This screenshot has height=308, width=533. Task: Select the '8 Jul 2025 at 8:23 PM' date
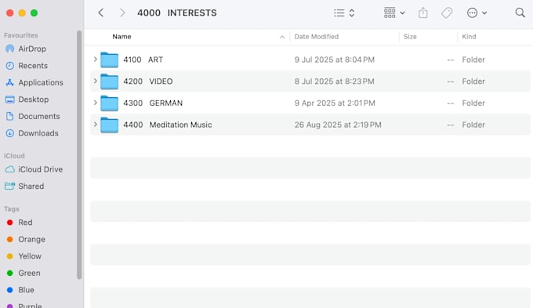point(335,82)
